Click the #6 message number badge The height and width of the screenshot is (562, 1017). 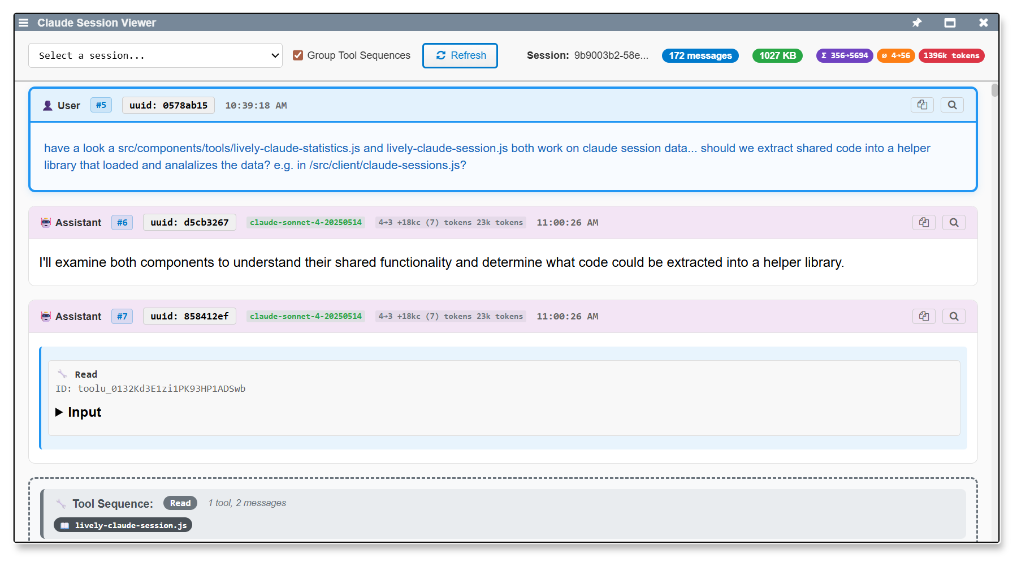pyautogui.click(x=122, y=223)
